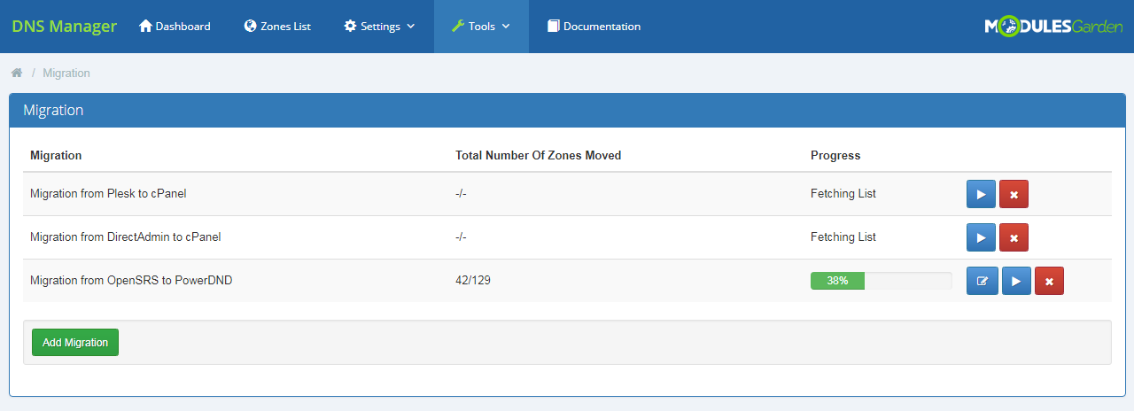Screen dimensions: 1134x411
Task: Click the ModulesGarden logo
Action: 1053,27
